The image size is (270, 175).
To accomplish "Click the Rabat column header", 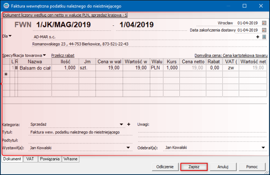I will coord(214,62).
